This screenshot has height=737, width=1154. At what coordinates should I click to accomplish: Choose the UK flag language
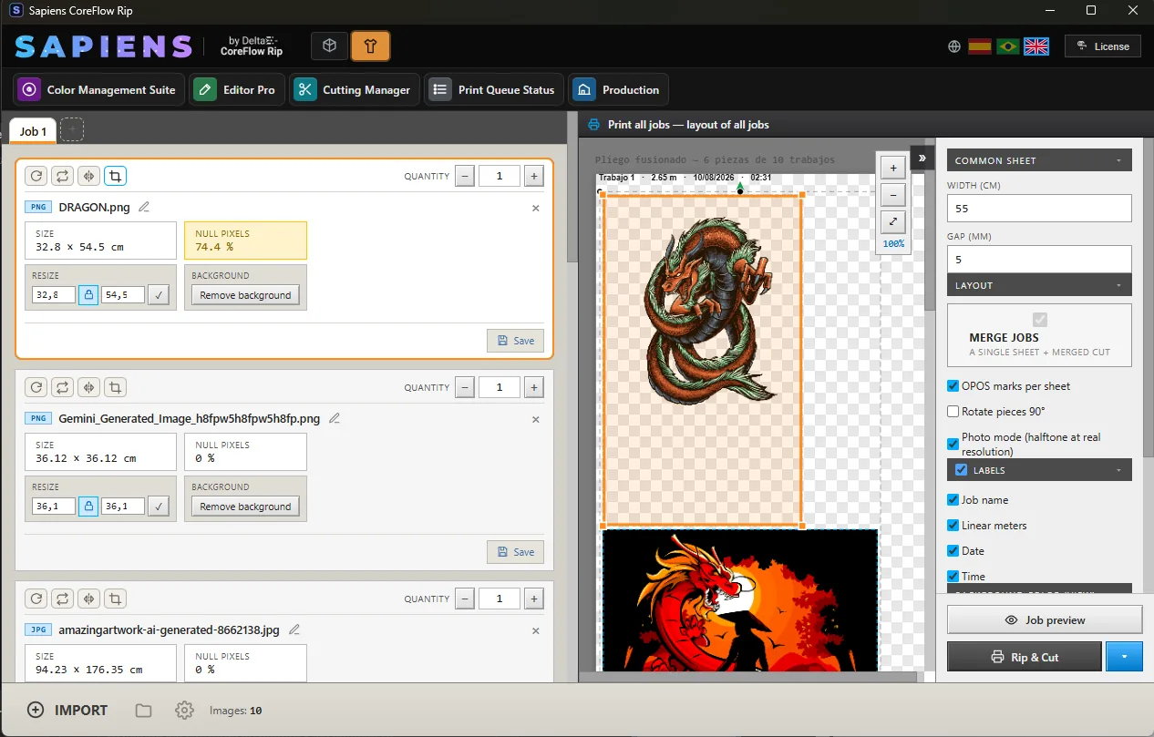coord(1036,46)
